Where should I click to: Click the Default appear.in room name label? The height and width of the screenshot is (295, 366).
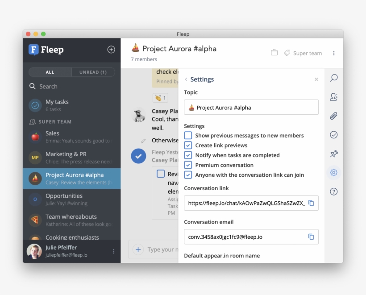click(222, 256)
